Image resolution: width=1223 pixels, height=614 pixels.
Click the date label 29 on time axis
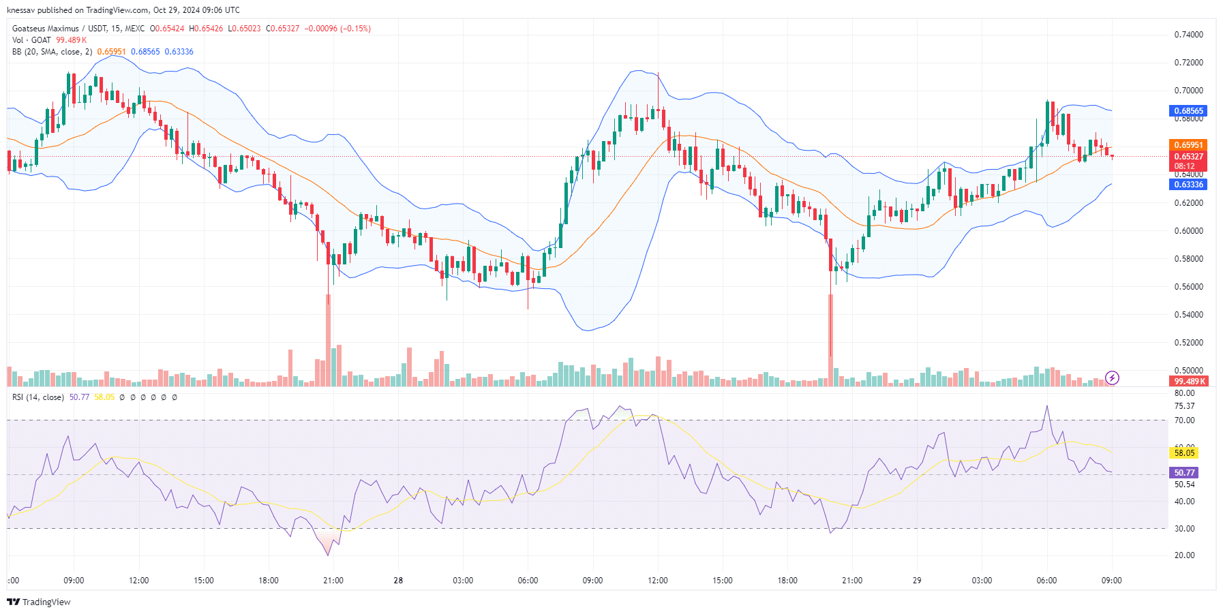point(917,581)
